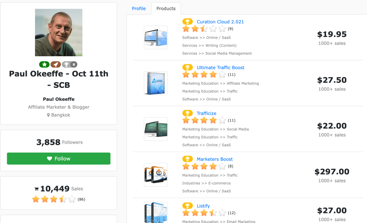367x223 pixels.
Task: Open the Curation Cloud 2.021 product link
Action: point(220,22)
